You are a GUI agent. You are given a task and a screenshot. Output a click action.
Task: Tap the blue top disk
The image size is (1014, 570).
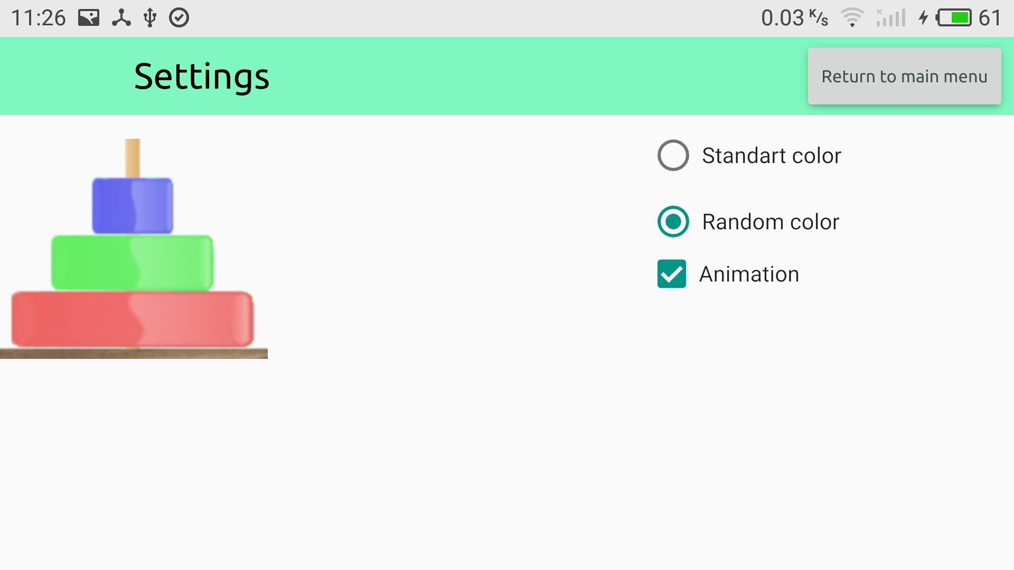[x=133, y=206]
